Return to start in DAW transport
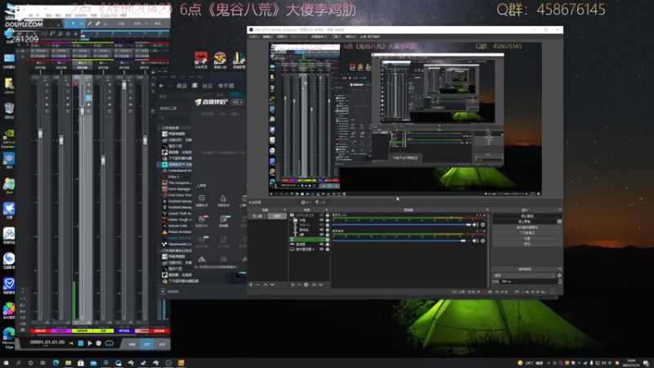The width and height of the screenshot is (654, 368). 71,343
